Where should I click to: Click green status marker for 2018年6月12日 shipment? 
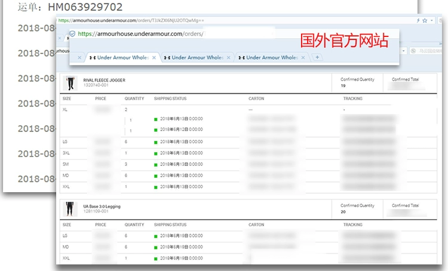pyautogui.click(x=156, y=130)
